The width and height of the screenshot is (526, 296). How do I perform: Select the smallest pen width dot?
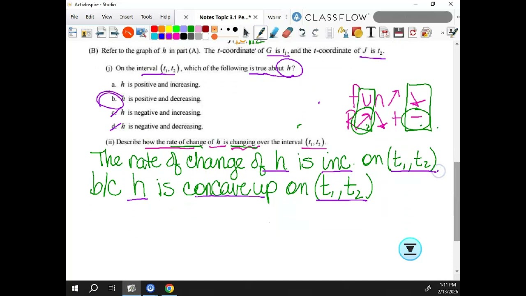pyautogui.click(x=221, y=29)
